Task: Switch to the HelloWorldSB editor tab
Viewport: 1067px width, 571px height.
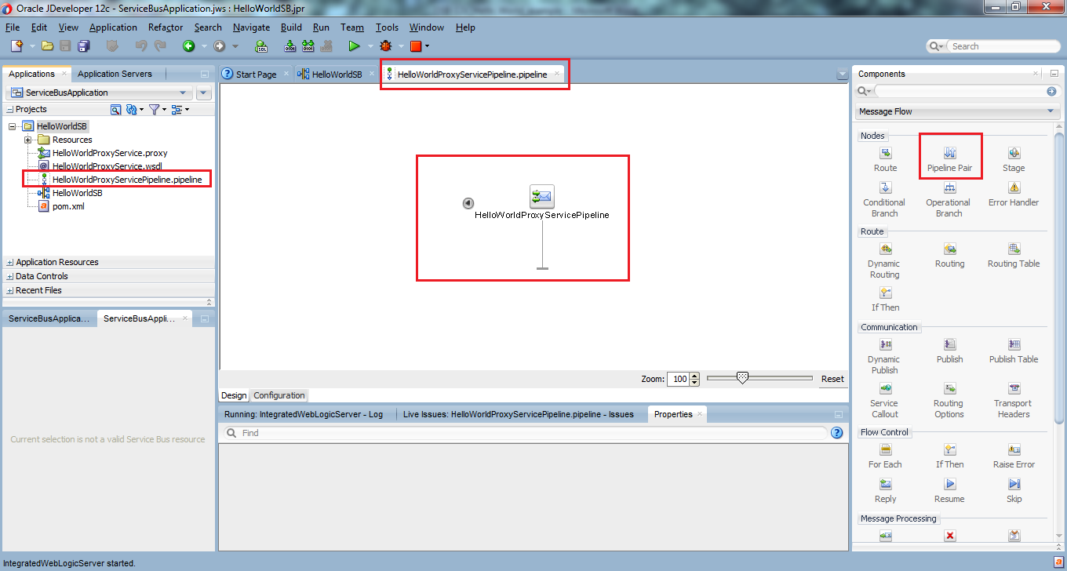Action: coord(337,75)
